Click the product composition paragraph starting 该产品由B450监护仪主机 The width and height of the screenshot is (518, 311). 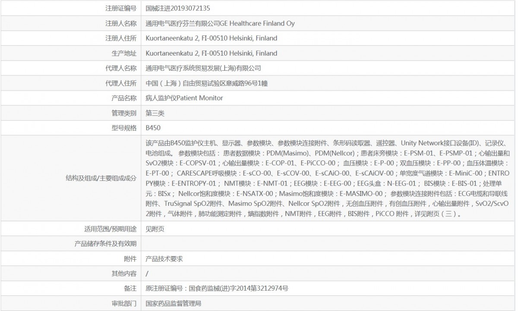(x=328, y=178)
